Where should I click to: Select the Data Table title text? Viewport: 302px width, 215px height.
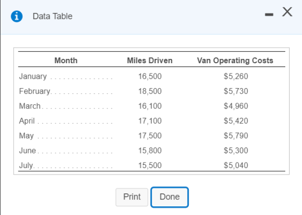[x=53, y=16]
